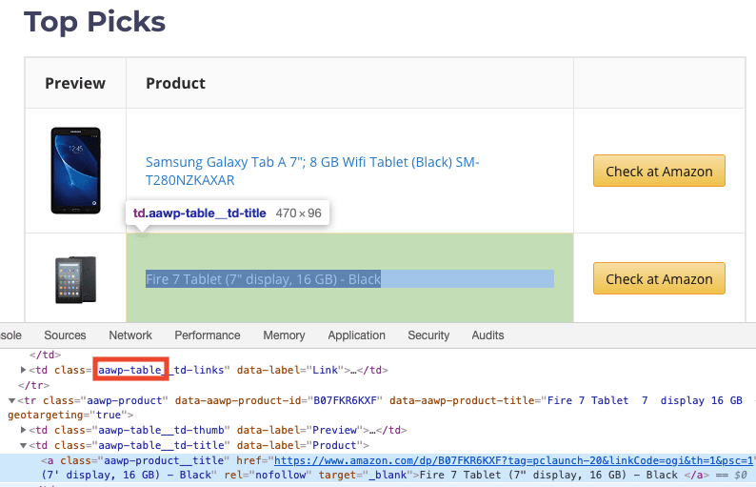
Task: Switch to the Security tab
Action: point(428,335)
